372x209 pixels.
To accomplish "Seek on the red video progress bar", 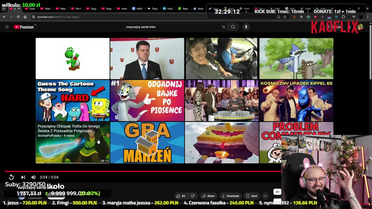I will [x=142, y=171].
